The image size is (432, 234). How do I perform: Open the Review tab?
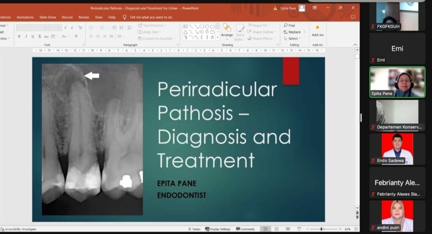point(84,17)
